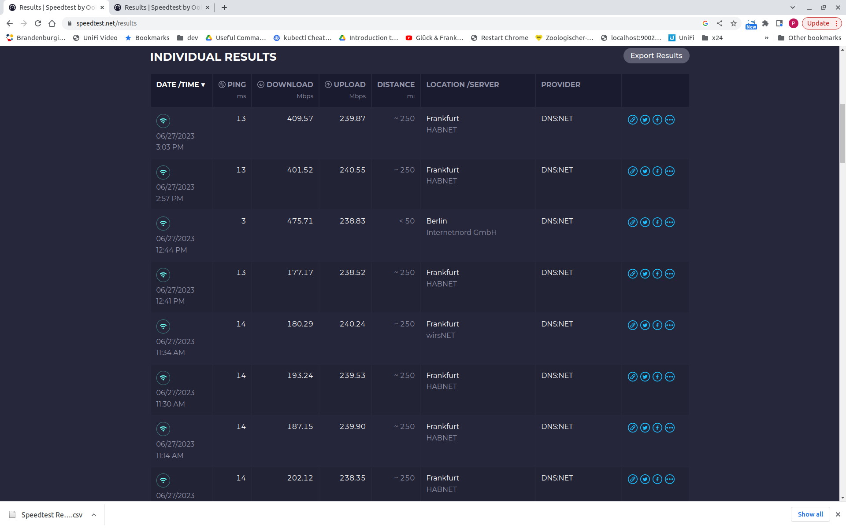Open the UniFi Video bookmark
The width and height of the screenshot is (846, 528).
point(95,38)
